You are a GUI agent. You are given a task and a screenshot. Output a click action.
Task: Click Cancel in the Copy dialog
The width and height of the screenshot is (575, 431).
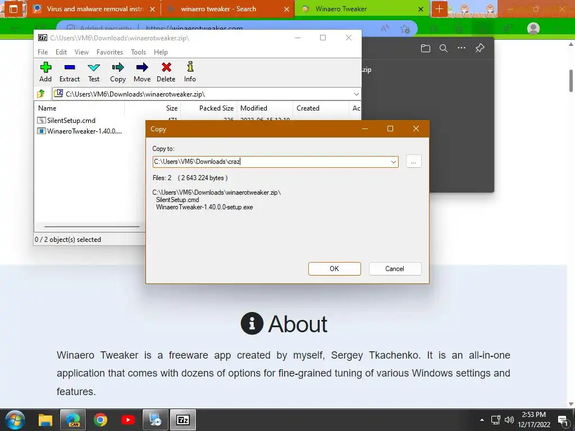(395, 269)
